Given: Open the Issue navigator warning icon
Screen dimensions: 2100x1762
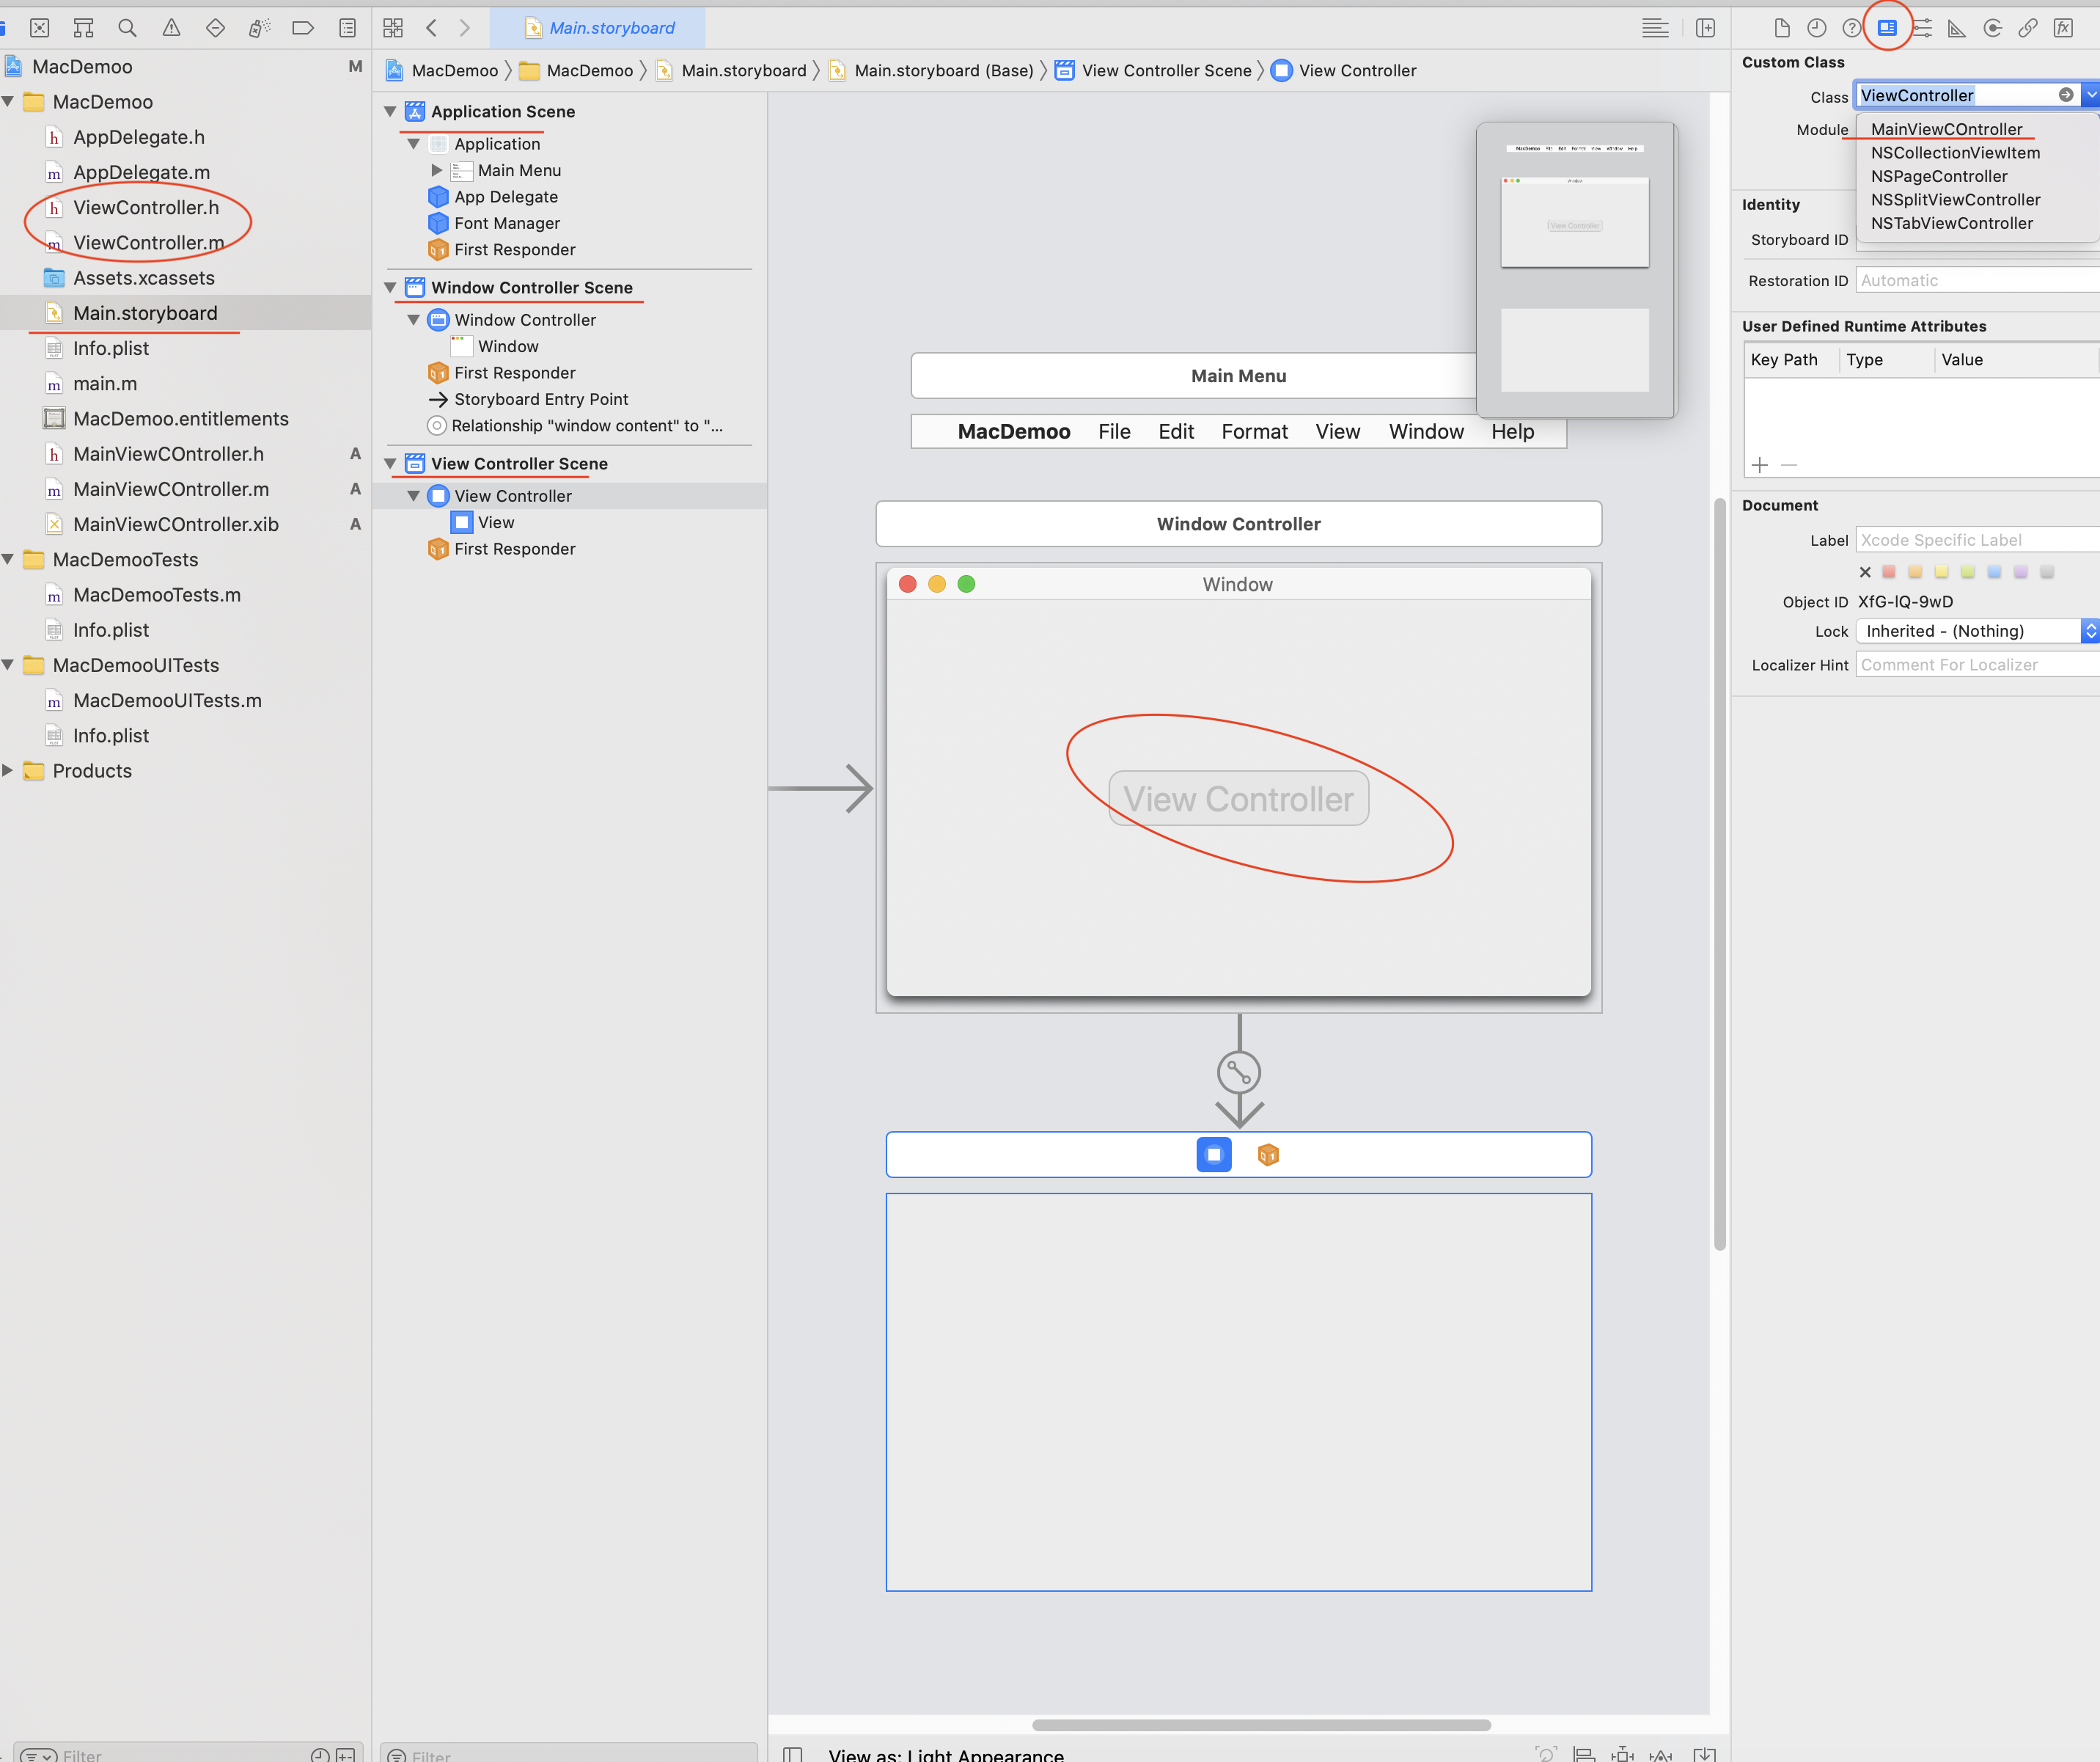Looking at the screenshot, I should point(171,28).
